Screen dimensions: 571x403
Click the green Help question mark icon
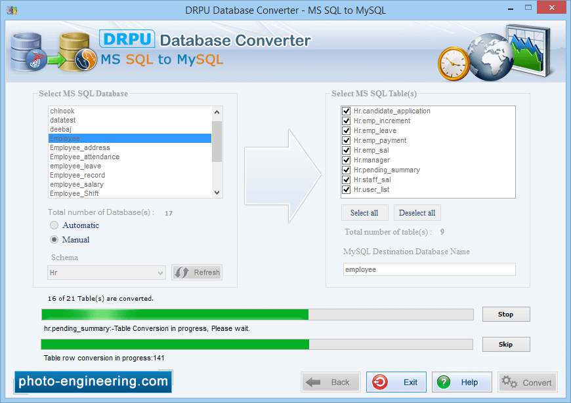(444, 382)
